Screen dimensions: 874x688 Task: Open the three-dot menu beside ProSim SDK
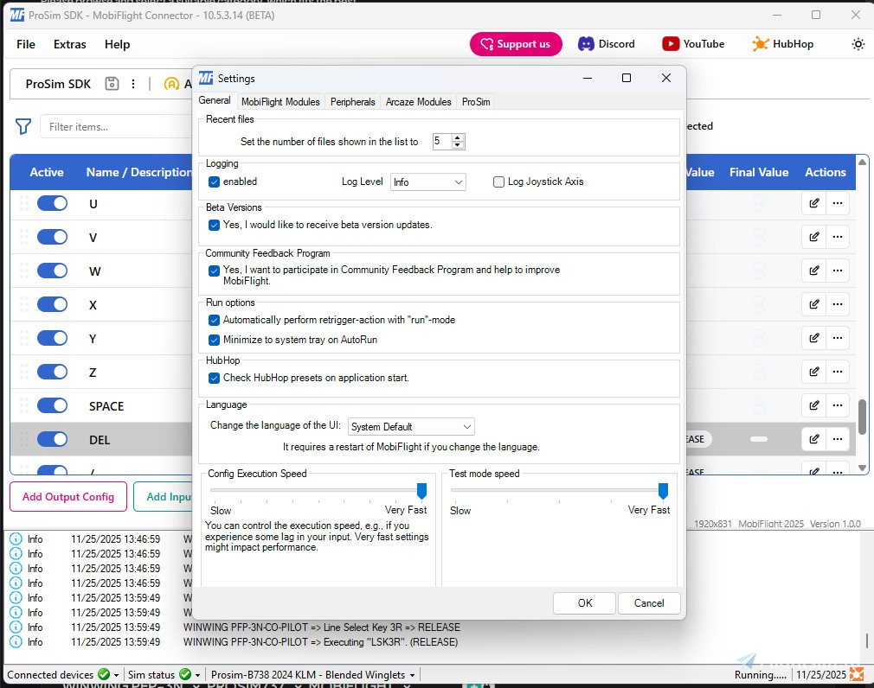[x=133, y=84]
